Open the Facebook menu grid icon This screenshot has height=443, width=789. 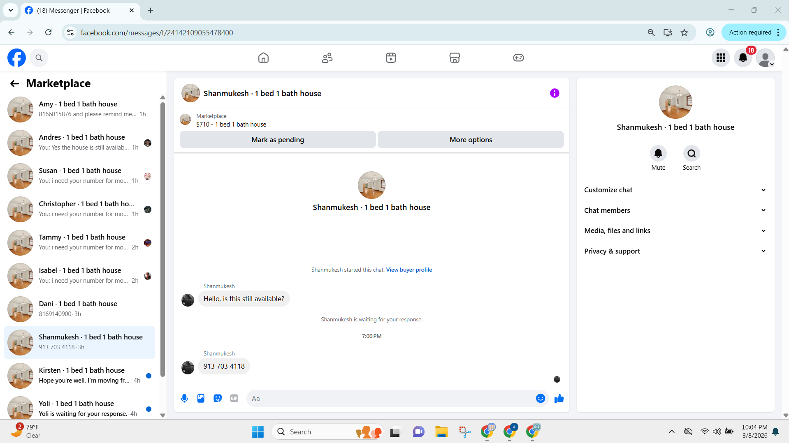coord(721,58)
